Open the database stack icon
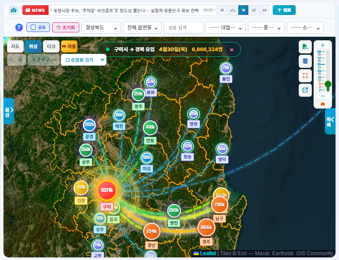Screen dimensions: 339x260 305,61
